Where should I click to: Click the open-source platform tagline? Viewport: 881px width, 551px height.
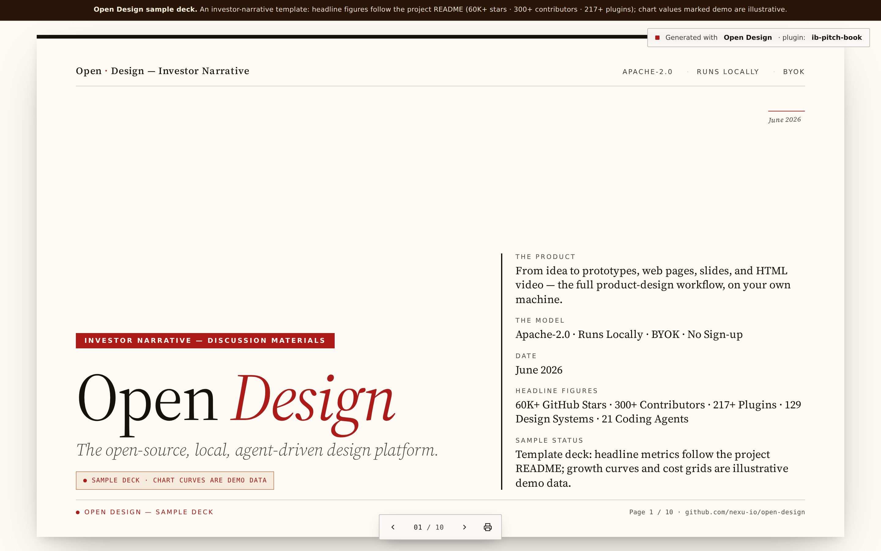pyautogui.click(x=257, y=450)
